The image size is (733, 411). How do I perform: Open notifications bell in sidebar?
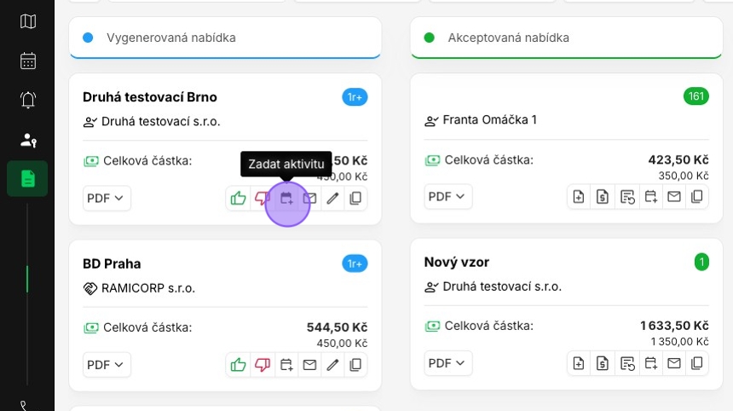pyautogui.click(x=28, y=100)
